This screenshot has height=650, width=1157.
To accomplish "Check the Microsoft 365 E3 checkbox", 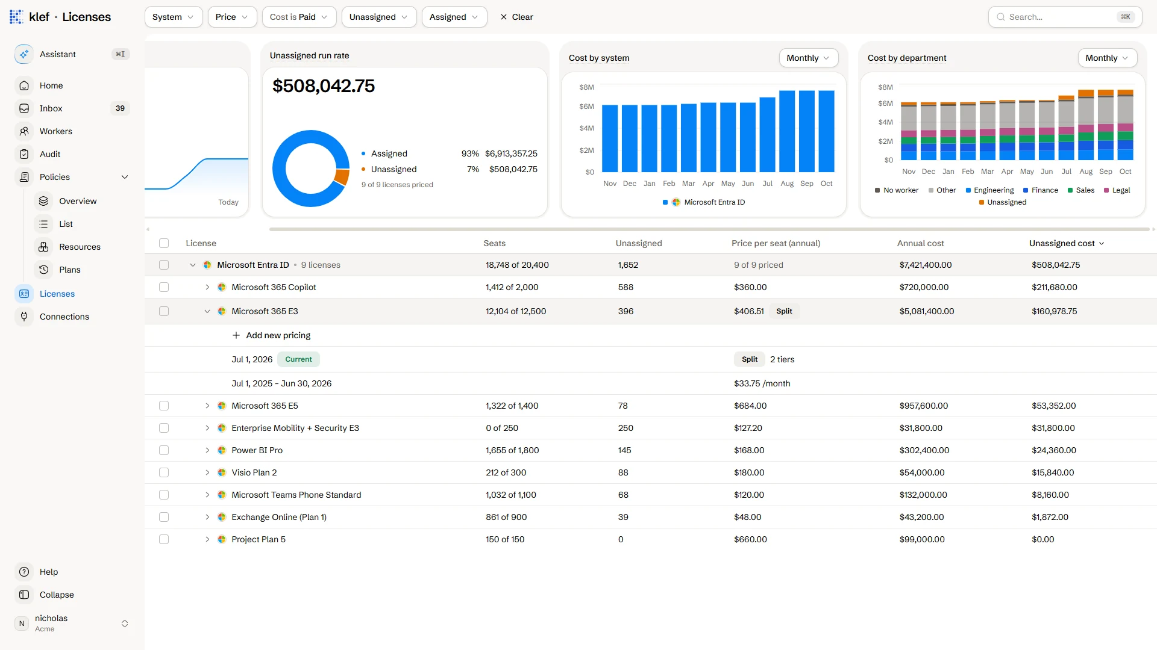I will (x=164, y=311).
